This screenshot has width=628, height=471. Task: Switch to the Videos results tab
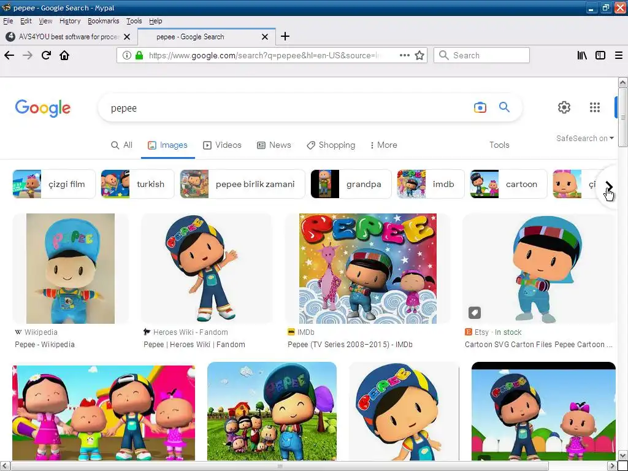click(222, 145)
